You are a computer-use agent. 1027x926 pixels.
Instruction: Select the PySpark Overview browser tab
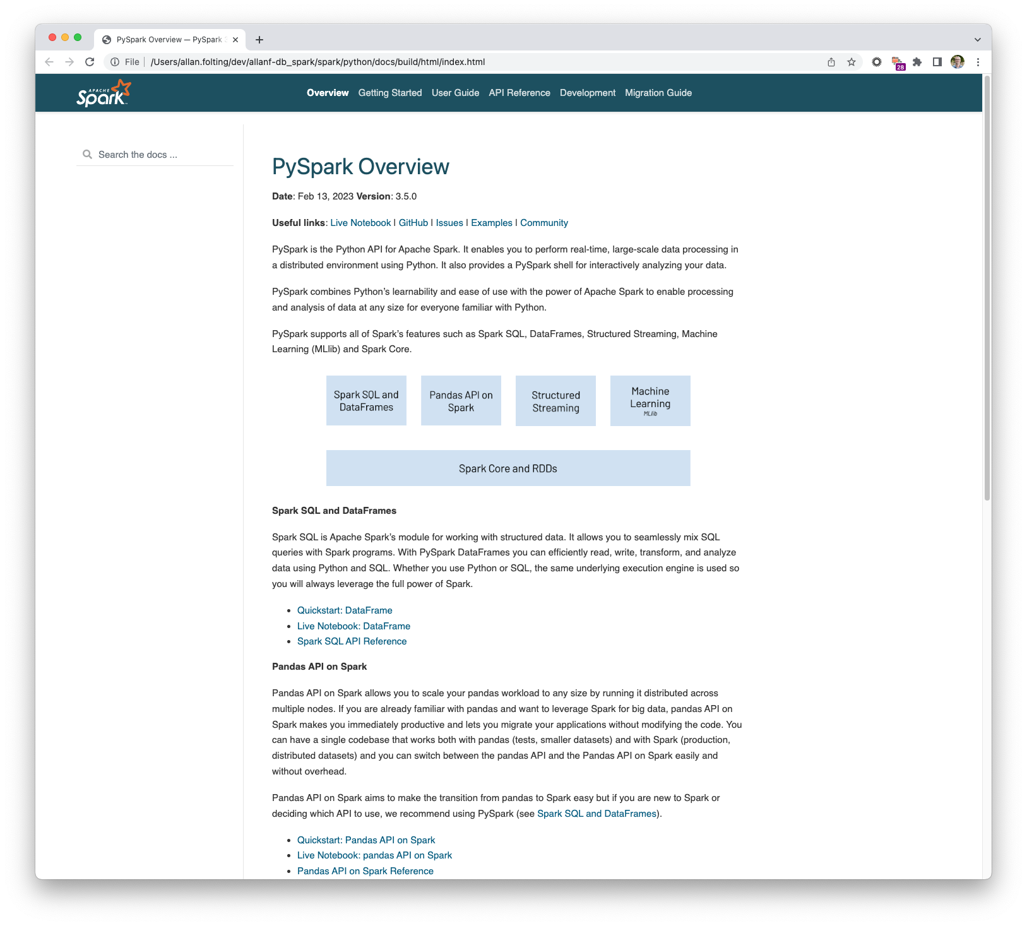170,40
